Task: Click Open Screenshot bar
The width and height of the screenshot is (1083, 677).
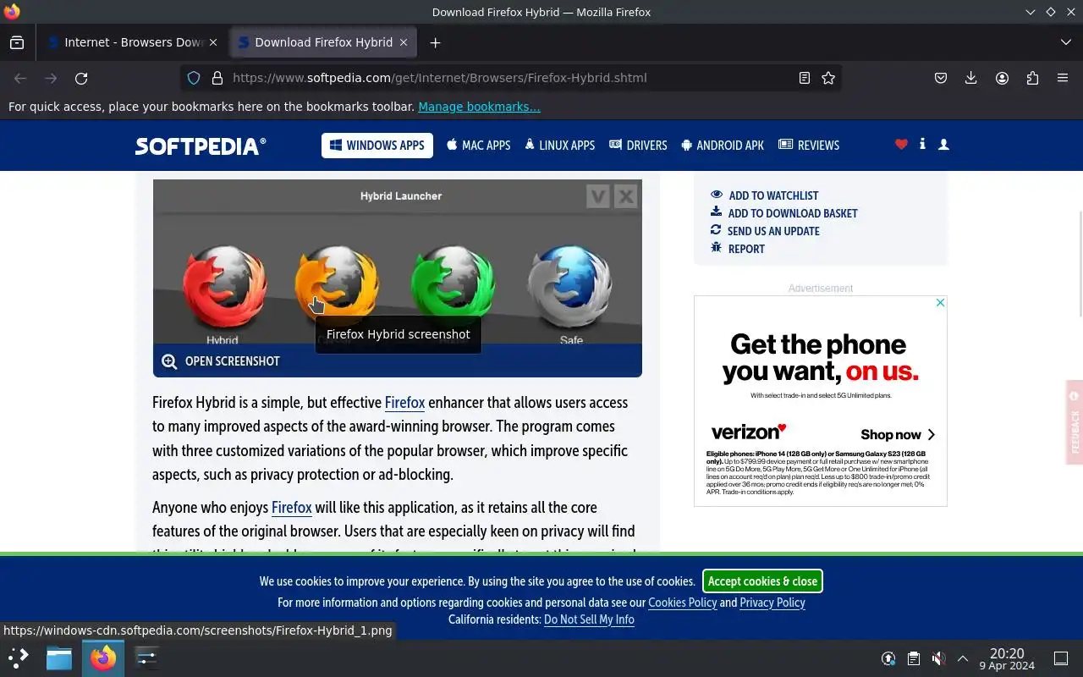Action: coord(398,361)
